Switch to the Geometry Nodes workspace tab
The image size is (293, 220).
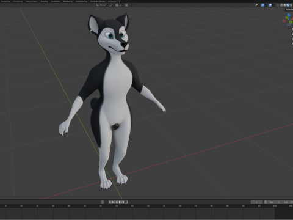click(98, 1)
